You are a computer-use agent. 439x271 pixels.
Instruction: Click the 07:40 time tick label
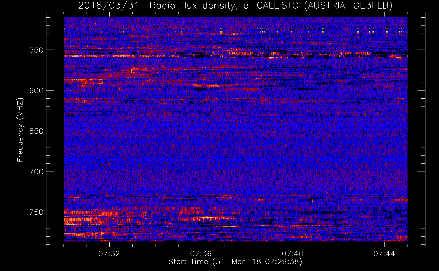click(x=292, y=254)
